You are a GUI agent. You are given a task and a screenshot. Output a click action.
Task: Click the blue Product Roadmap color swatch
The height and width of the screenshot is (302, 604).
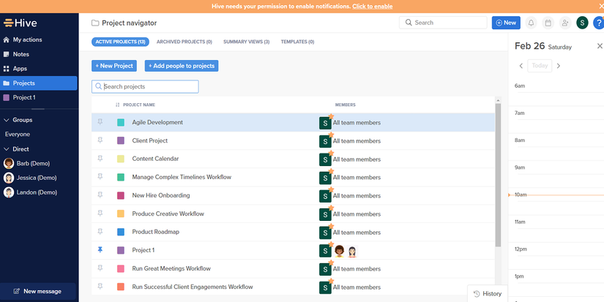[x=121, y=232]
